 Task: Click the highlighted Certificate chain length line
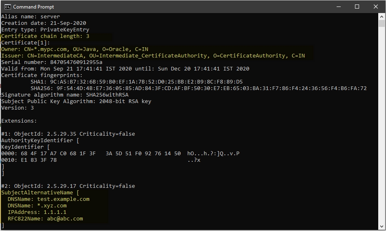coord(45,36)
